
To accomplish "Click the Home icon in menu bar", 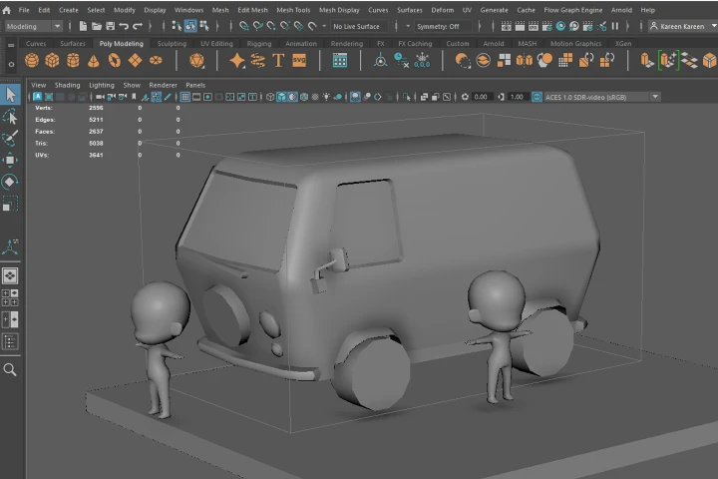I will (x=6, y=10).
